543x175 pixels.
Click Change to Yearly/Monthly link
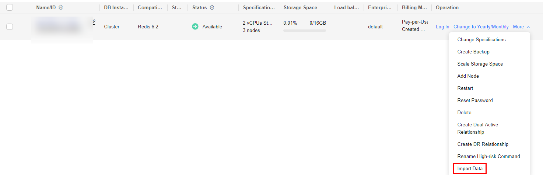(x=481, y=27)
